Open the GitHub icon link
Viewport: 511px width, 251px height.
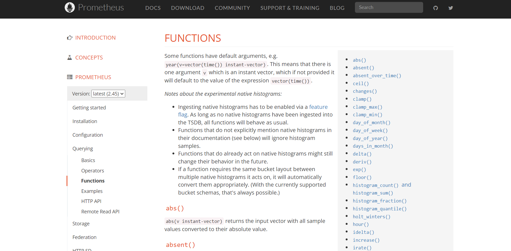[435, 8]
